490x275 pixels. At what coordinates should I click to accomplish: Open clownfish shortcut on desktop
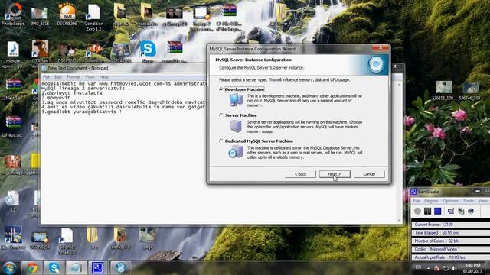(93, 51)
